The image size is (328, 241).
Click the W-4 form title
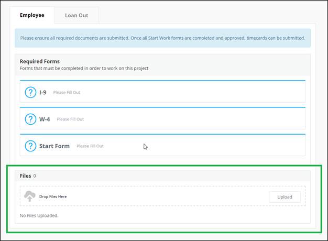[x=45, y=119]
